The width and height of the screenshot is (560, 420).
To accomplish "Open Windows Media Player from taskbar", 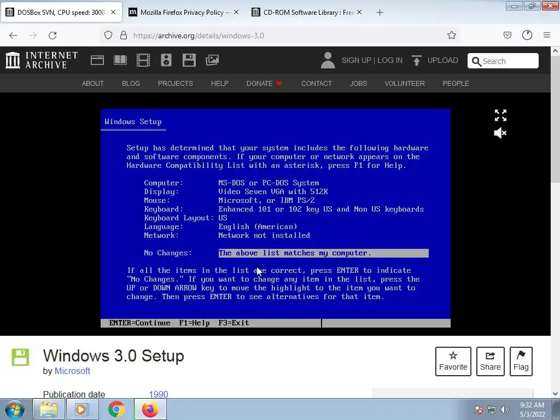I will click(x=82, y=409).
